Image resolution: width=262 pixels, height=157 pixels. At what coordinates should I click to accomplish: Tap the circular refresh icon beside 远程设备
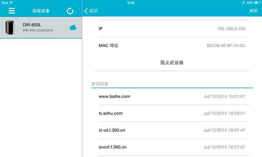pos(70,11)
